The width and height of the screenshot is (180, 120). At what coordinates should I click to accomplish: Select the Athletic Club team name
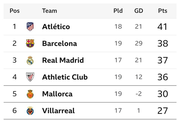(65, 77)
